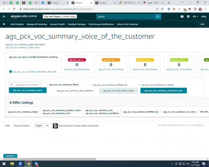Viewport: 209px width, 167px height.
Task: Click the amazon seller central logo
Action: pos(24,16)
